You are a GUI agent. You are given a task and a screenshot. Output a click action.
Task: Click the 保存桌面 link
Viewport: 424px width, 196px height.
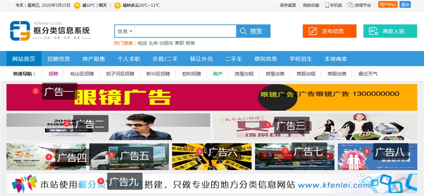(287, 5)
